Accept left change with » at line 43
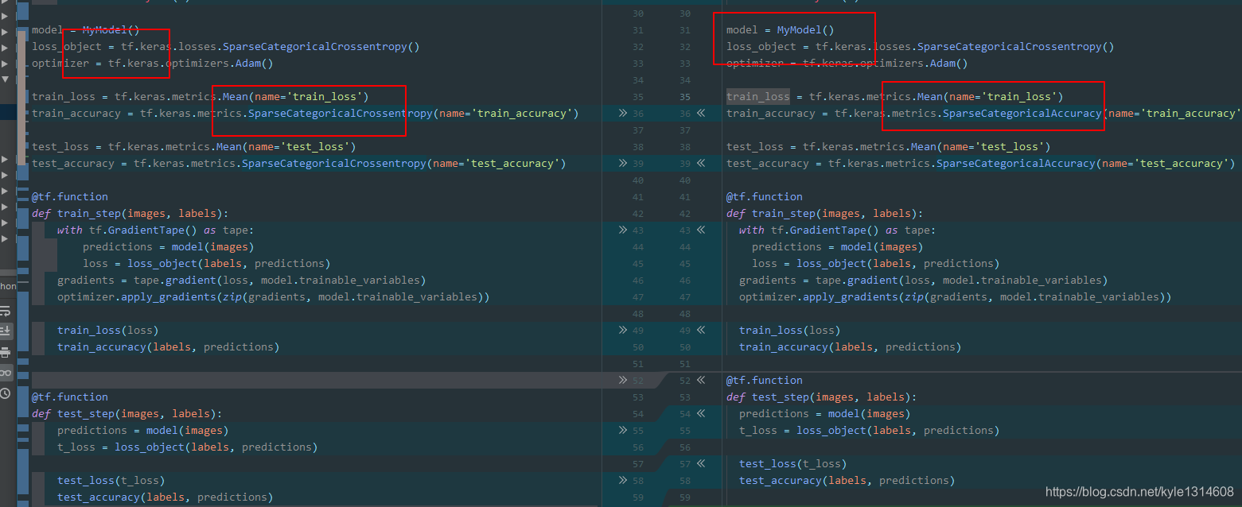The height and width of the screenshot is (507, 1242). tap(623, 230)
